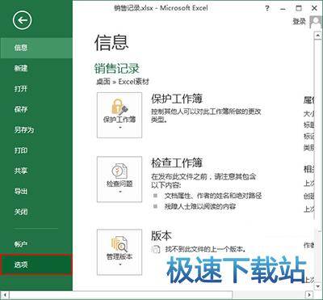Click 登录 to sign in

(x=300, y=22)
